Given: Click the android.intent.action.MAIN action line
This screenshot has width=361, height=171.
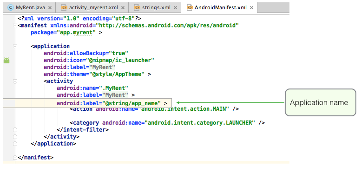Looking at the screenshot, I should (x=155, y=109).
